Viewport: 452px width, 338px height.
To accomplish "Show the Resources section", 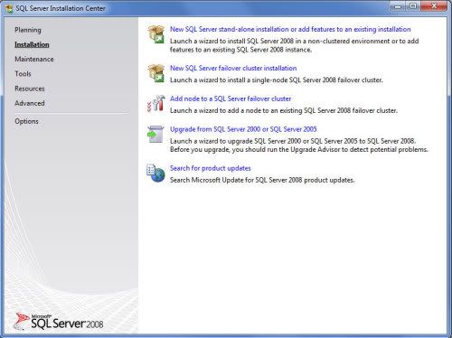I will pos(30,89).
